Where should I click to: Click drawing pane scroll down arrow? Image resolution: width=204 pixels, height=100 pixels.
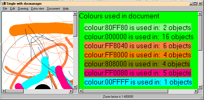[75, 87]
